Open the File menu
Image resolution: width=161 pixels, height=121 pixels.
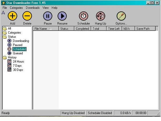point(5,8)
